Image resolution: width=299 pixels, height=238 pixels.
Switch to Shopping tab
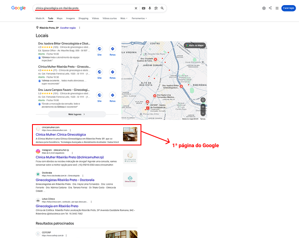coord(83,18)
